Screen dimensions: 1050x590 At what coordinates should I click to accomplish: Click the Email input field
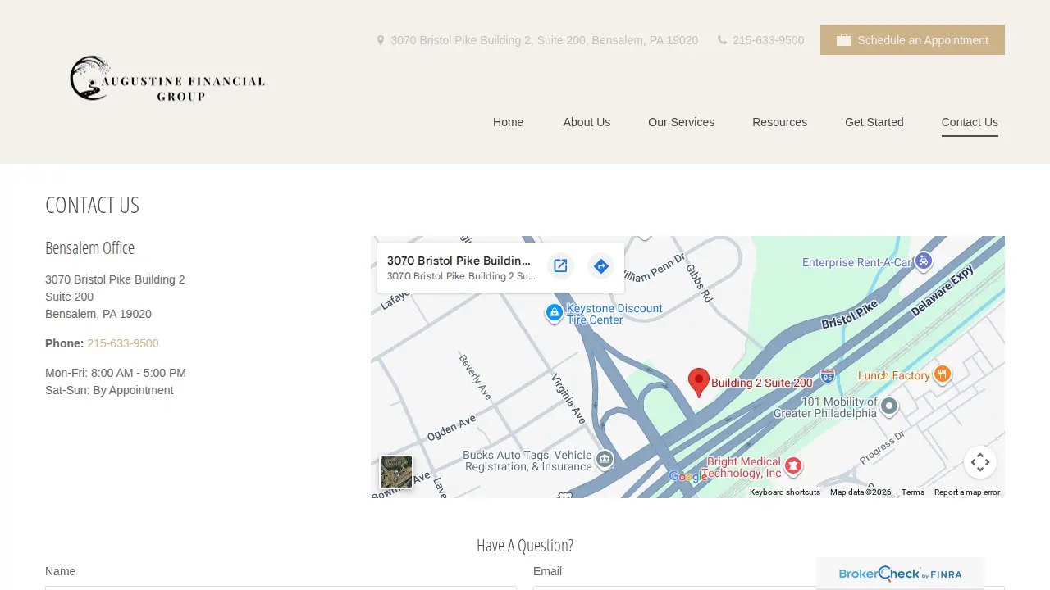coord(769,588)
